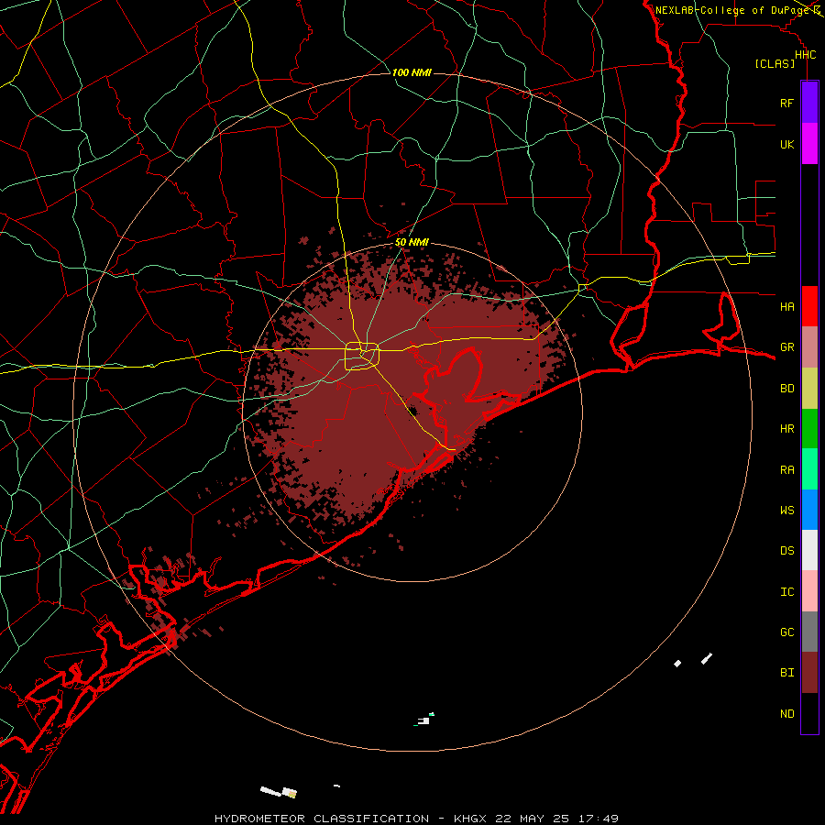Click the brown BI color swatch
This screenshot has height=825, width=825.
[x=809, y=673]
